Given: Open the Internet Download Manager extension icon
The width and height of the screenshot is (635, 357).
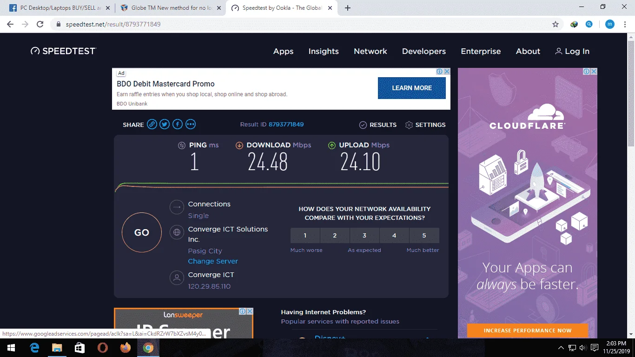Looking at the screenshot, I should (574, 24).
